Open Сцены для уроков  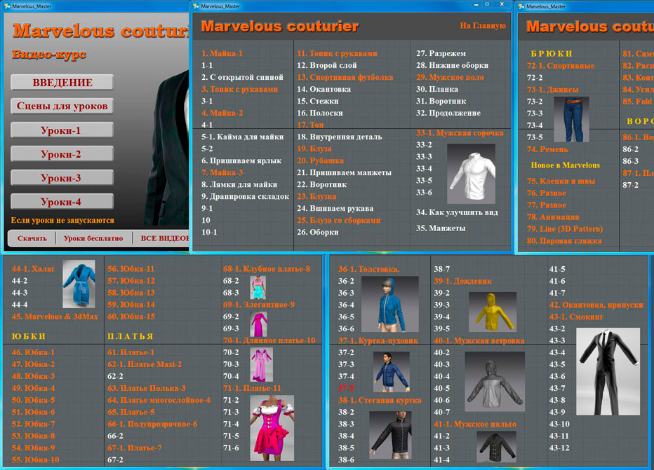pyautogui.click(x=62, y=106)
